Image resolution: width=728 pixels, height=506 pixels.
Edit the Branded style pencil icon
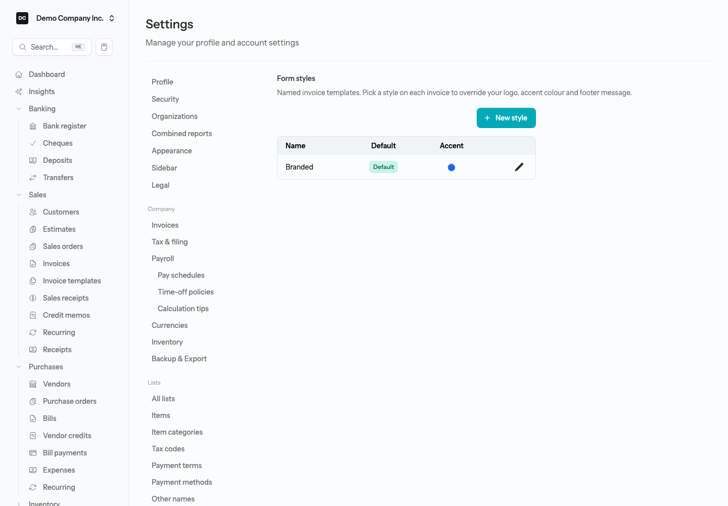click(519, 167)
